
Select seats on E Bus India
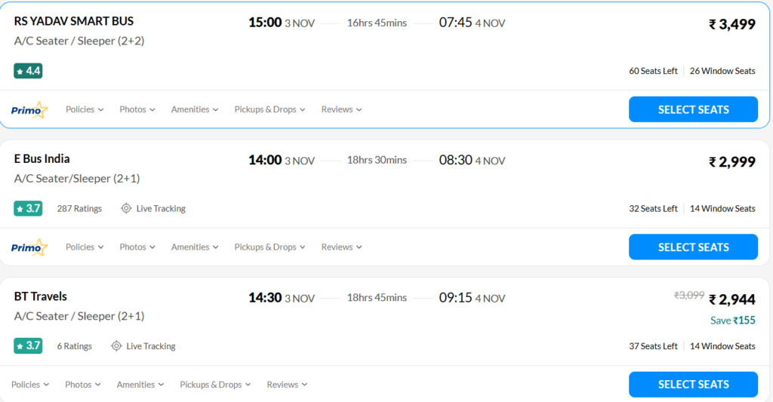point(693,247)
